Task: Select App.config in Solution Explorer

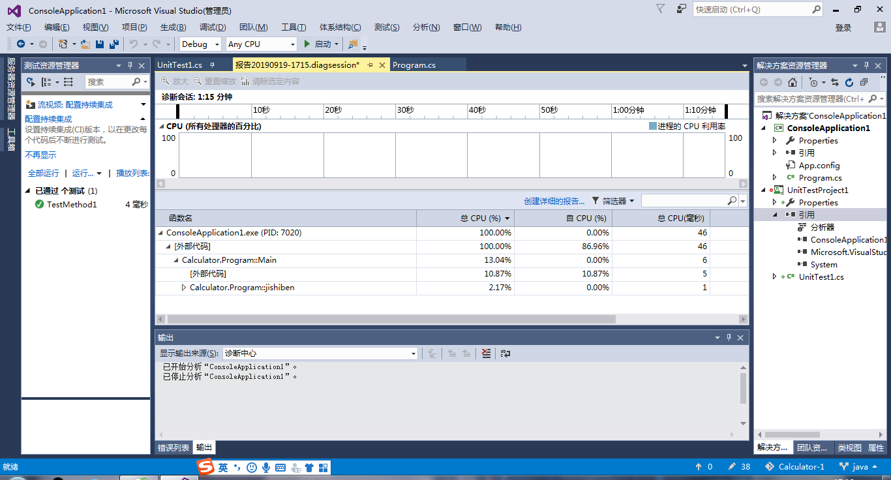Action: [x=819, y=166]
